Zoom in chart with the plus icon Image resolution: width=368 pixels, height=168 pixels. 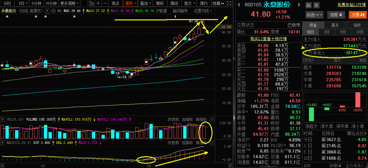(98, 3)
